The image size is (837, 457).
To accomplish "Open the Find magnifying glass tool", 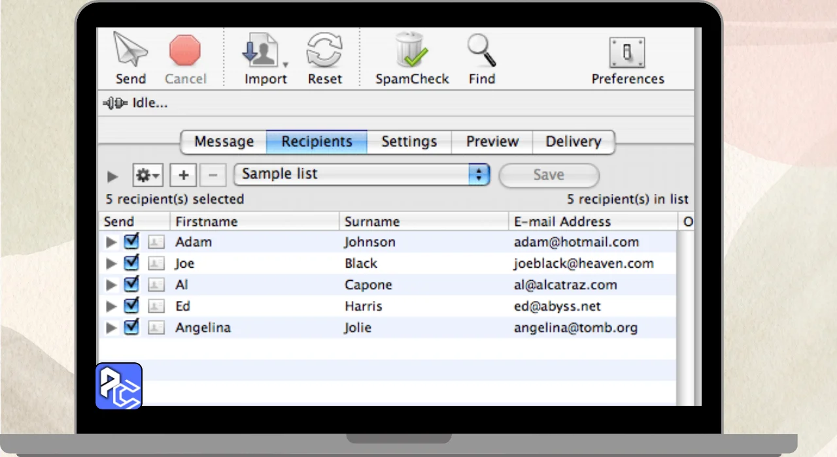I will tap(481, 51).
